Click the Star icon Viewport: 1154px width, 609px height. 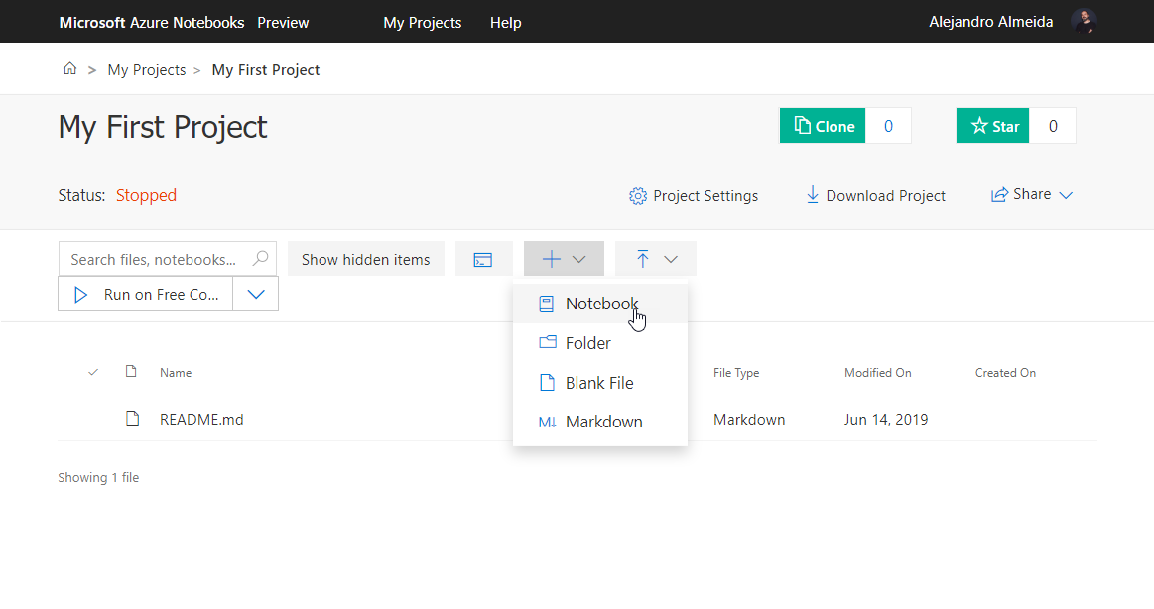tap(978, 126)
